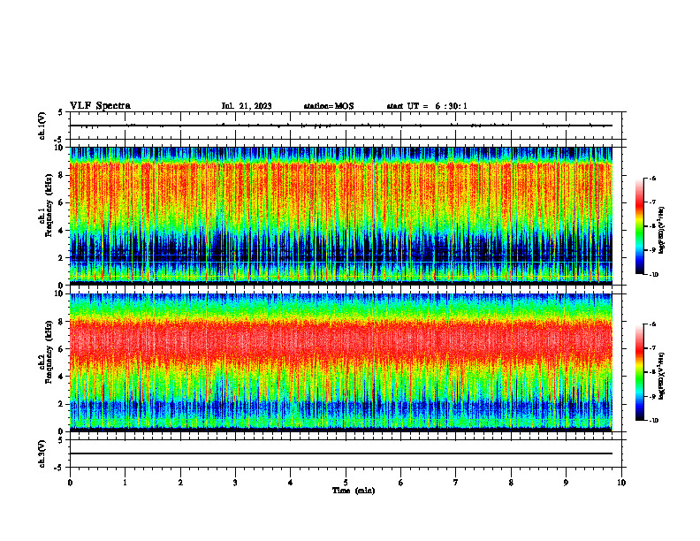Click time axis tick '1'
Screen dimensions: 700x541
[125, 483]
